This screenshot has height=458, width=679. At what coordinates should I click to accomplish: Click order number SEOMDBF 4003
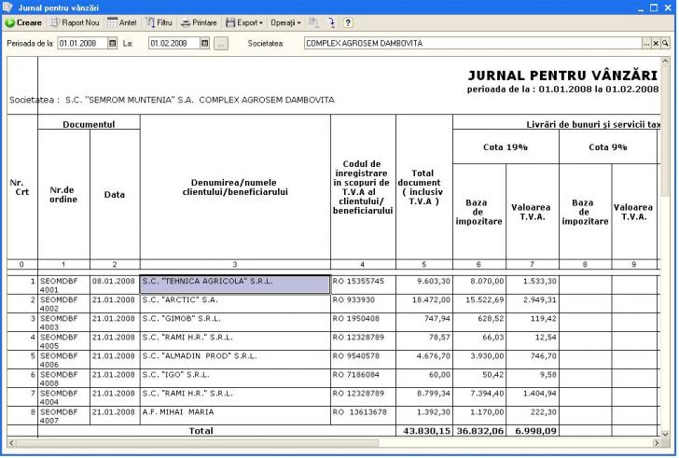tap(63, 322)
